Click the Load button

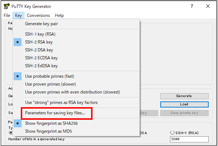pos(184,104)
